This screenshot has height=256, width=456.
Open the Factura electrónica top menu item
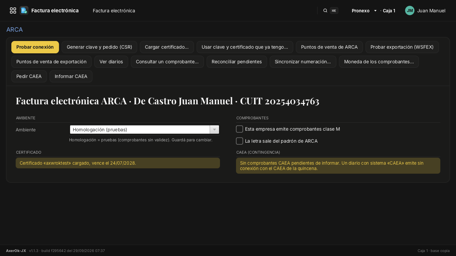point(114,11)
